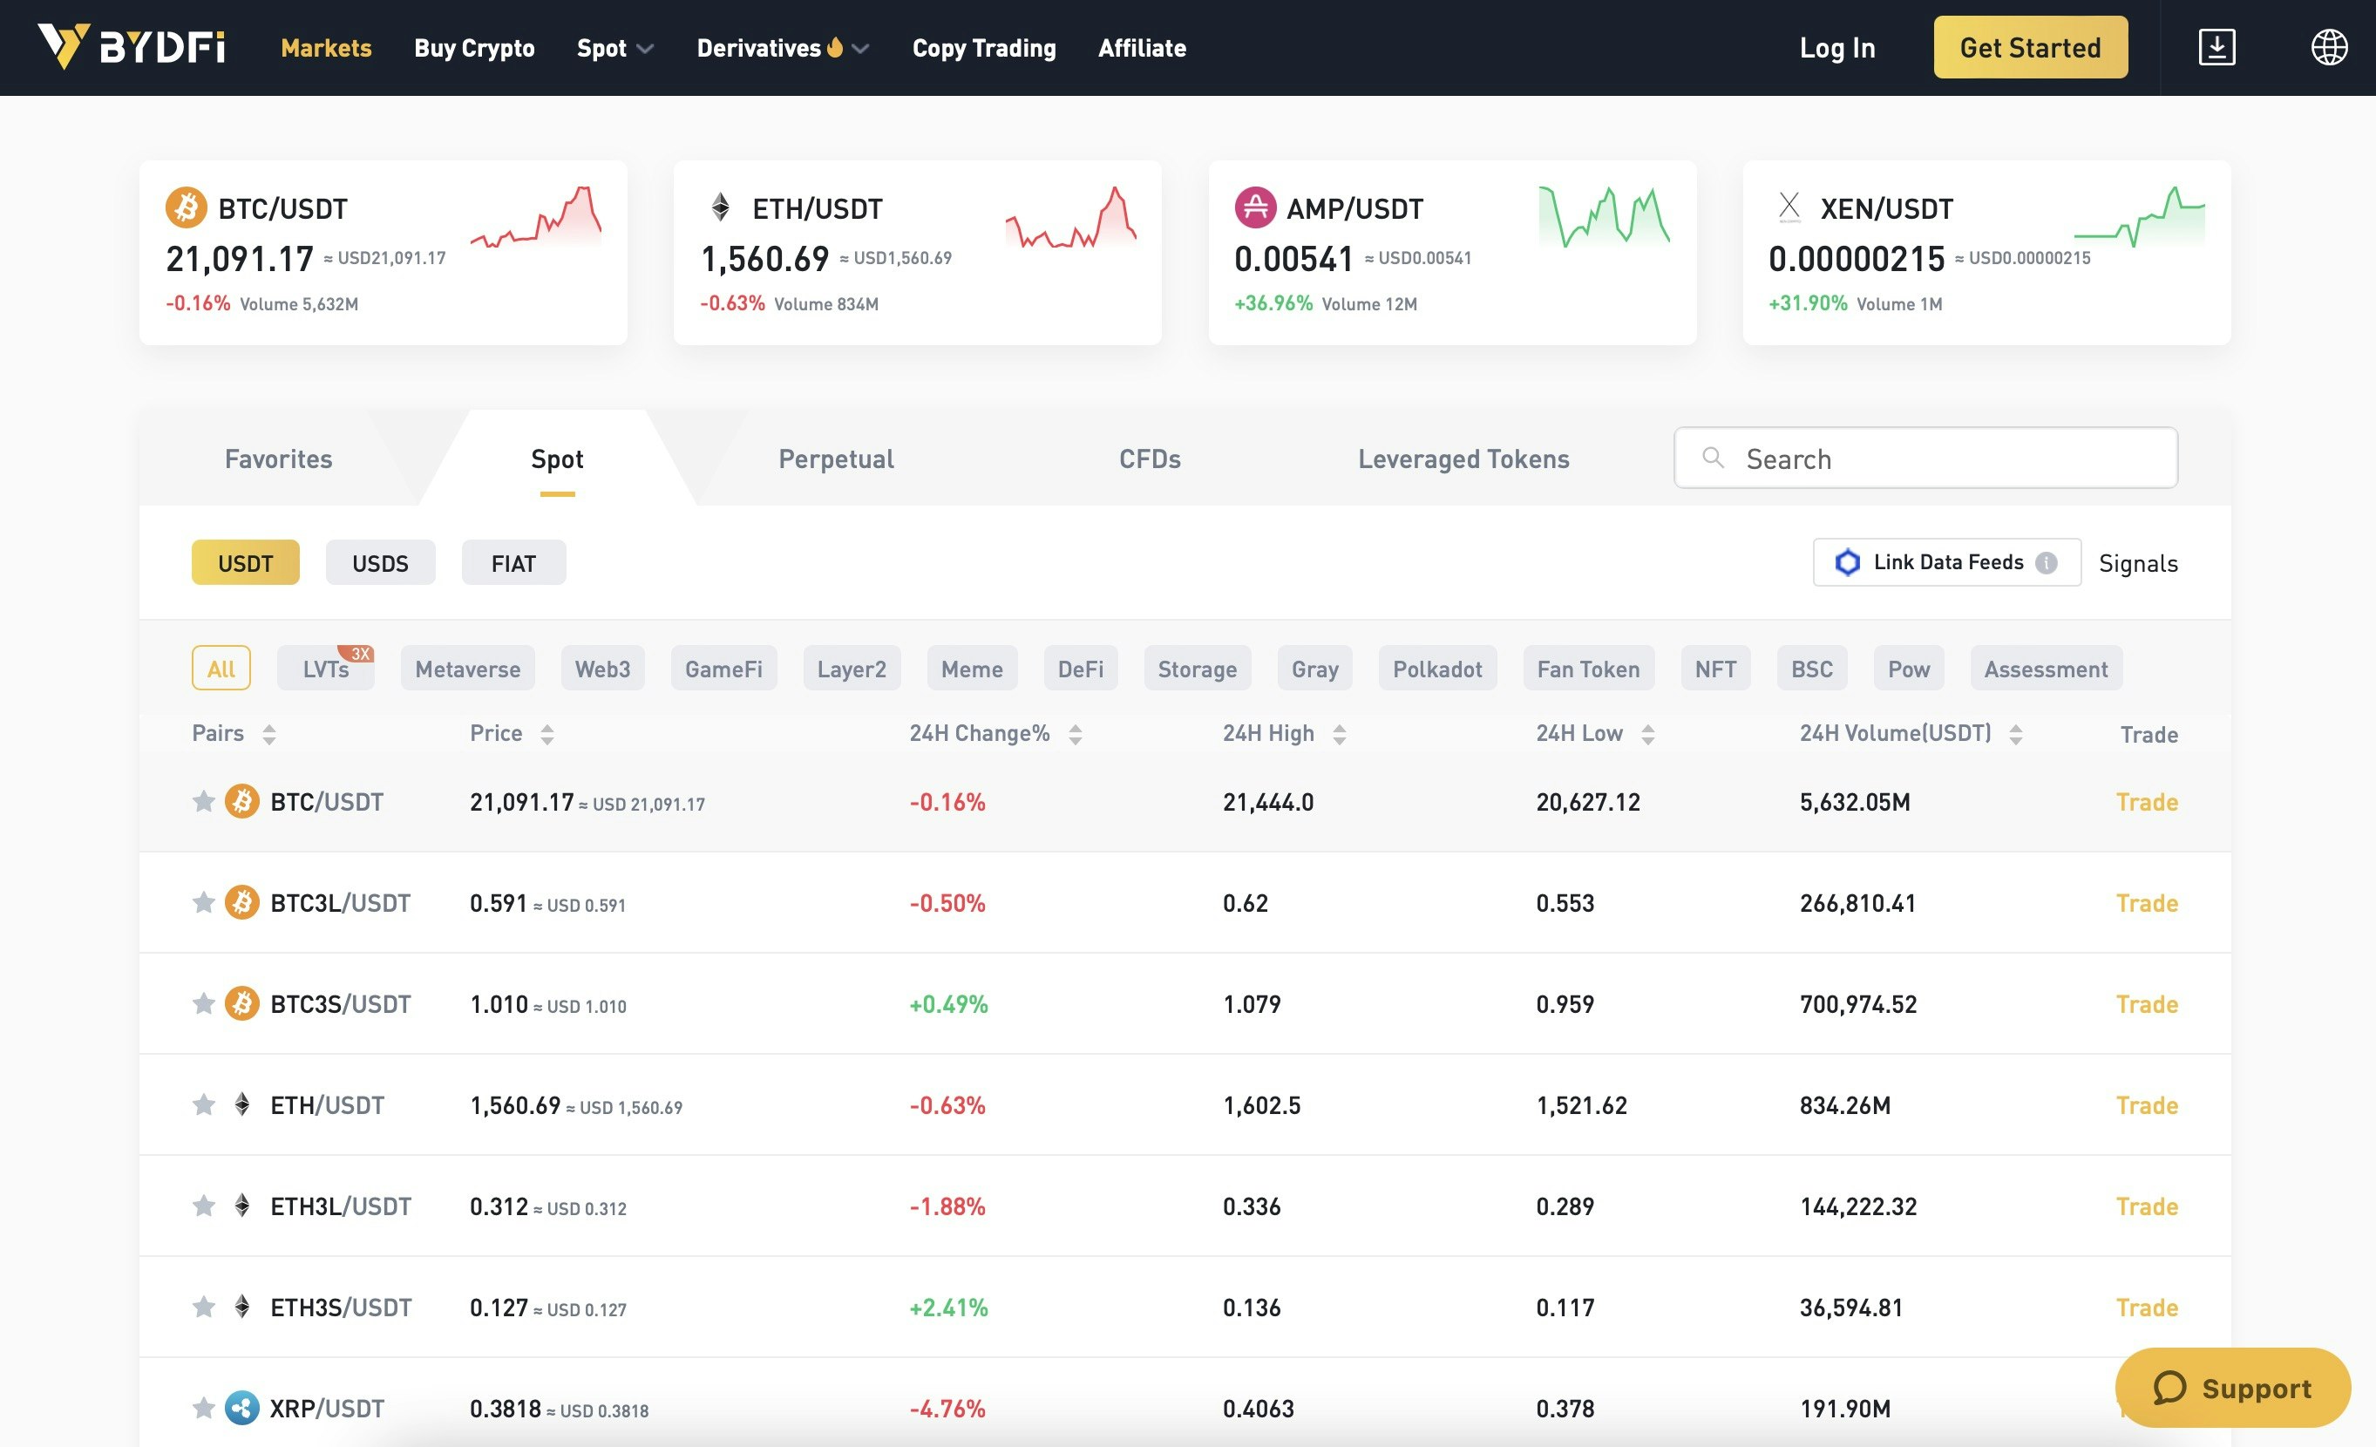Filter by the Metaverse category
The width and height of the screenshot is (2376, 1447).
pyautogui.click(x=468, y=668)
